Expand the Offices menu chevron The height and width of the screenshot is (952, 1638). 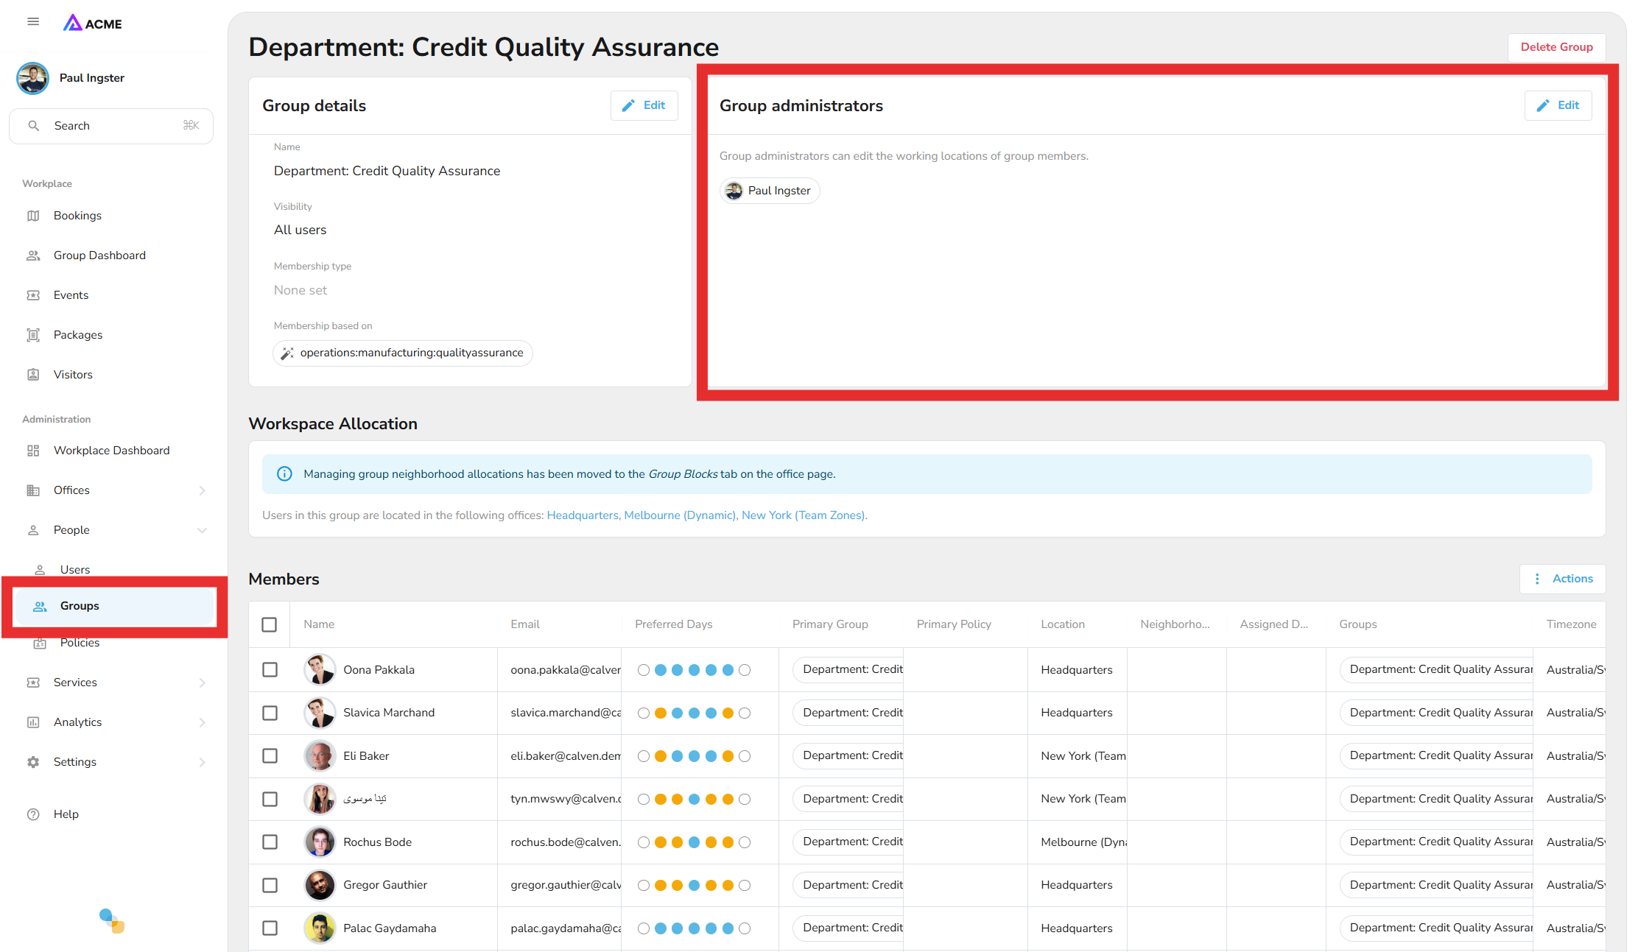tap(202, 490)
